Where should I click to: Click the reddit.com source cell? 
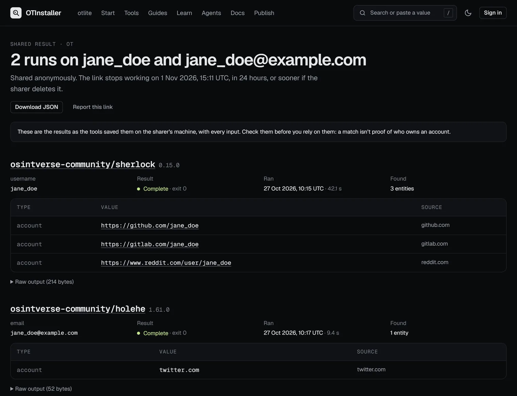pyautogui.click(x=435, y=262)
